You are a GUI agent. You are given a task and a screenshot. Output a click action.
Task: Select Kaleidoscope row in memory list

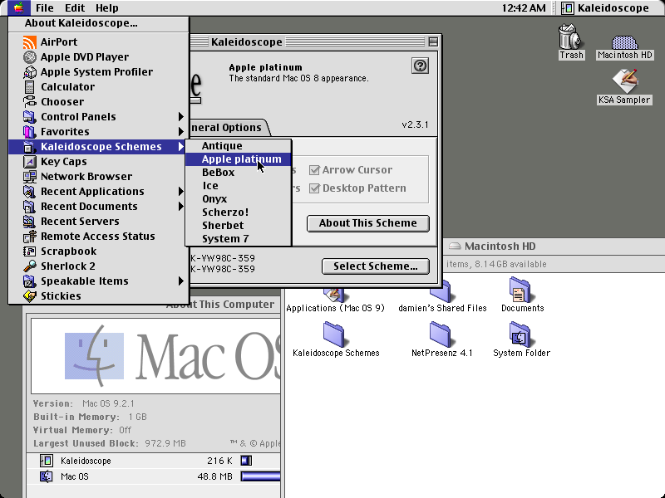pyautogui.click(x=154, y=461)
